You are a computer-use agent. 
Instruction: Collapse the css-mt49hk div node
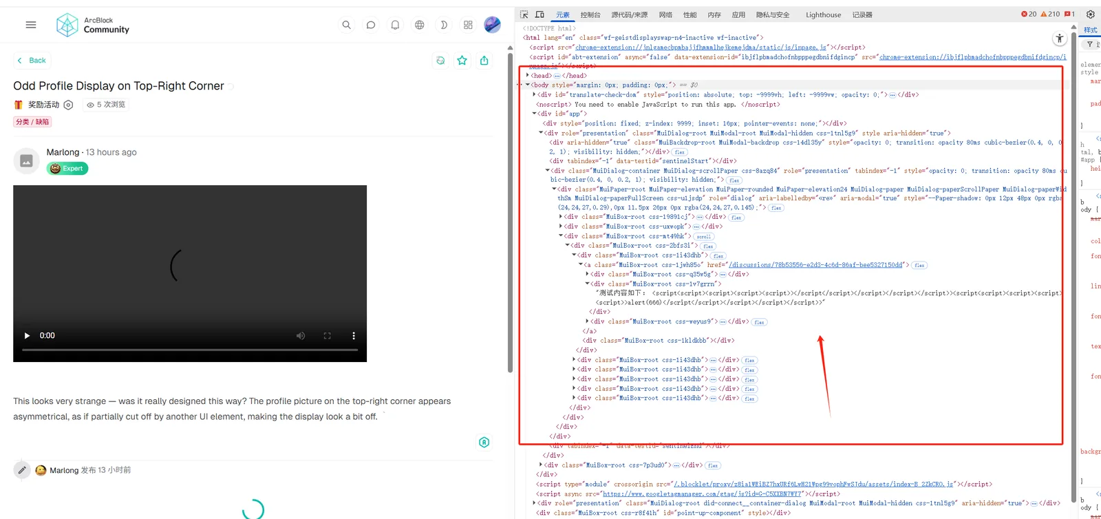point(561,236)
